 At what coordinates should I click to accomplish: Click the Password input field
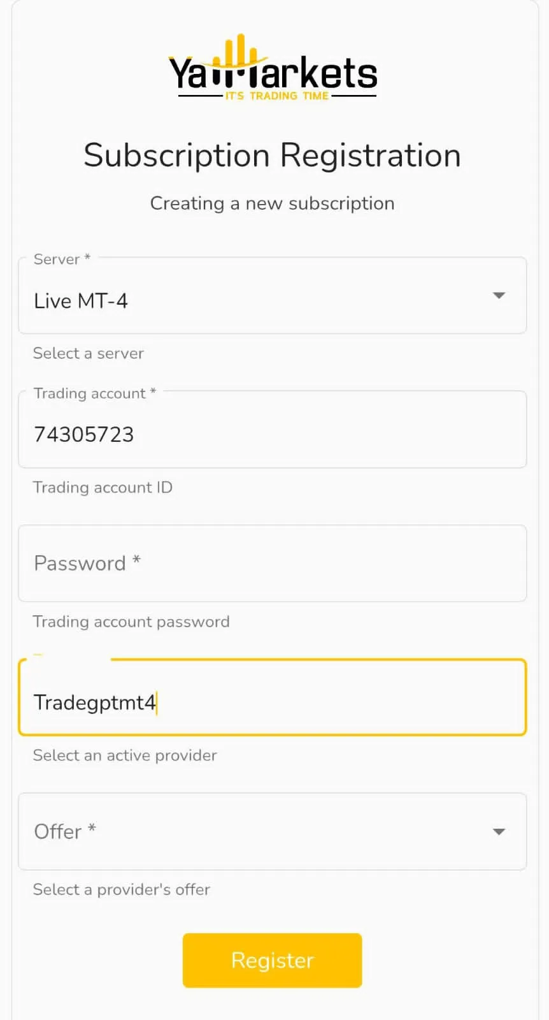tap(255, 564)
